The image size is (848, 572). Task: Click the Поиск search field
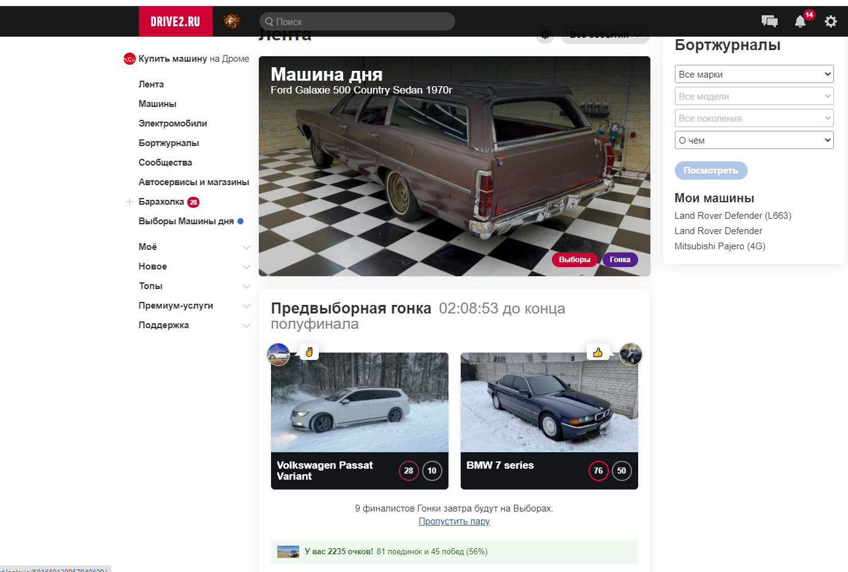(x=357, y=21)
